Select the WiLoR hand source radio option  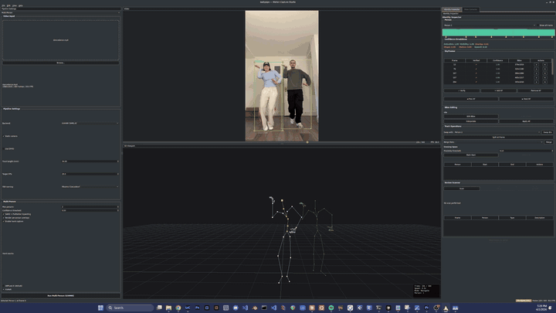pyautogui.click(x=8, y=289)
